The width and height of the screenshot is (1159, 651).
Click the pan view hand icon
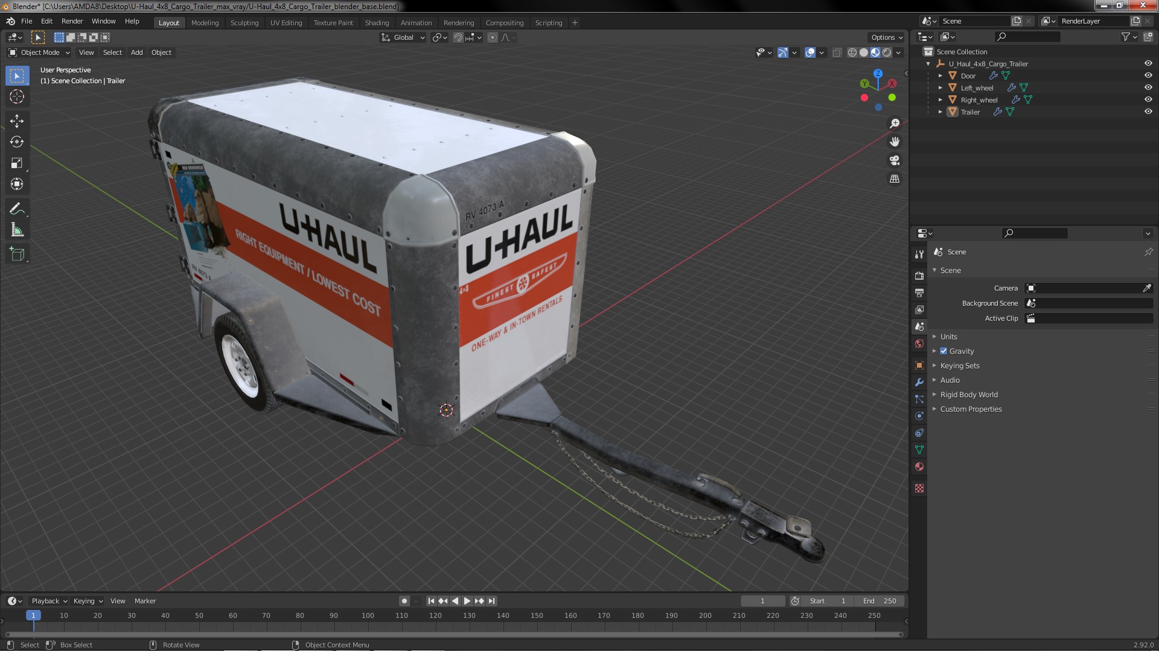pos(895,142)
